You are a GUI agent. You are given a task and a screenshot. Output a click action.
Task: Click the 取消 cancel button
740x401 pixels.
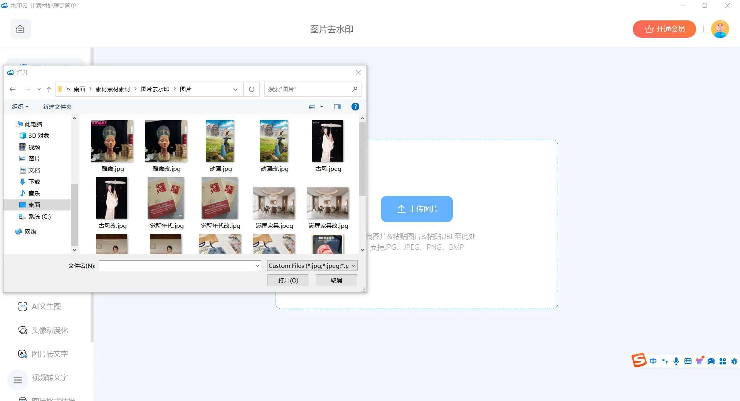click(336, 281)
